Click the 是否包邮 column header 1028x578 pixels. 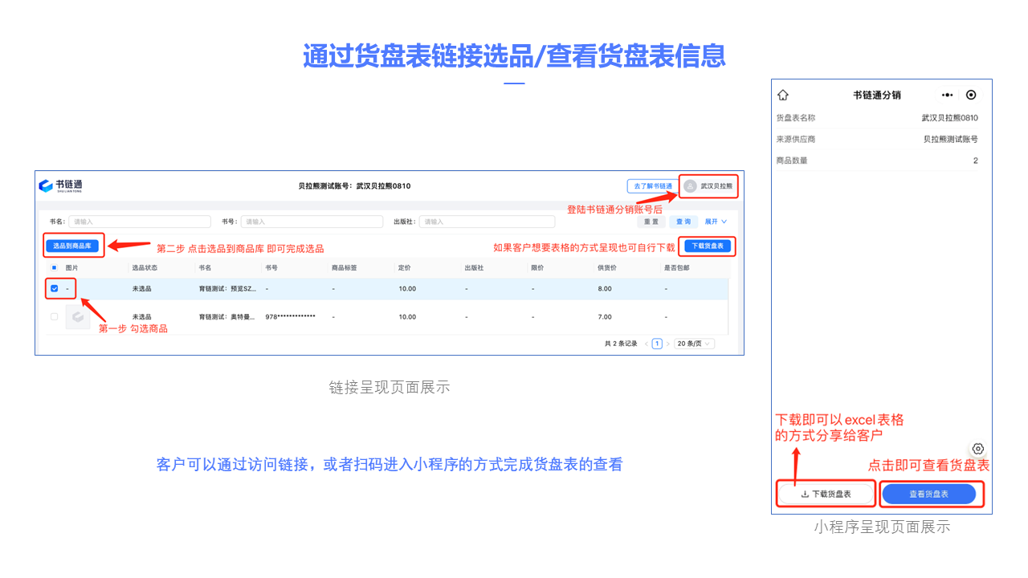[x=676, y=267]
